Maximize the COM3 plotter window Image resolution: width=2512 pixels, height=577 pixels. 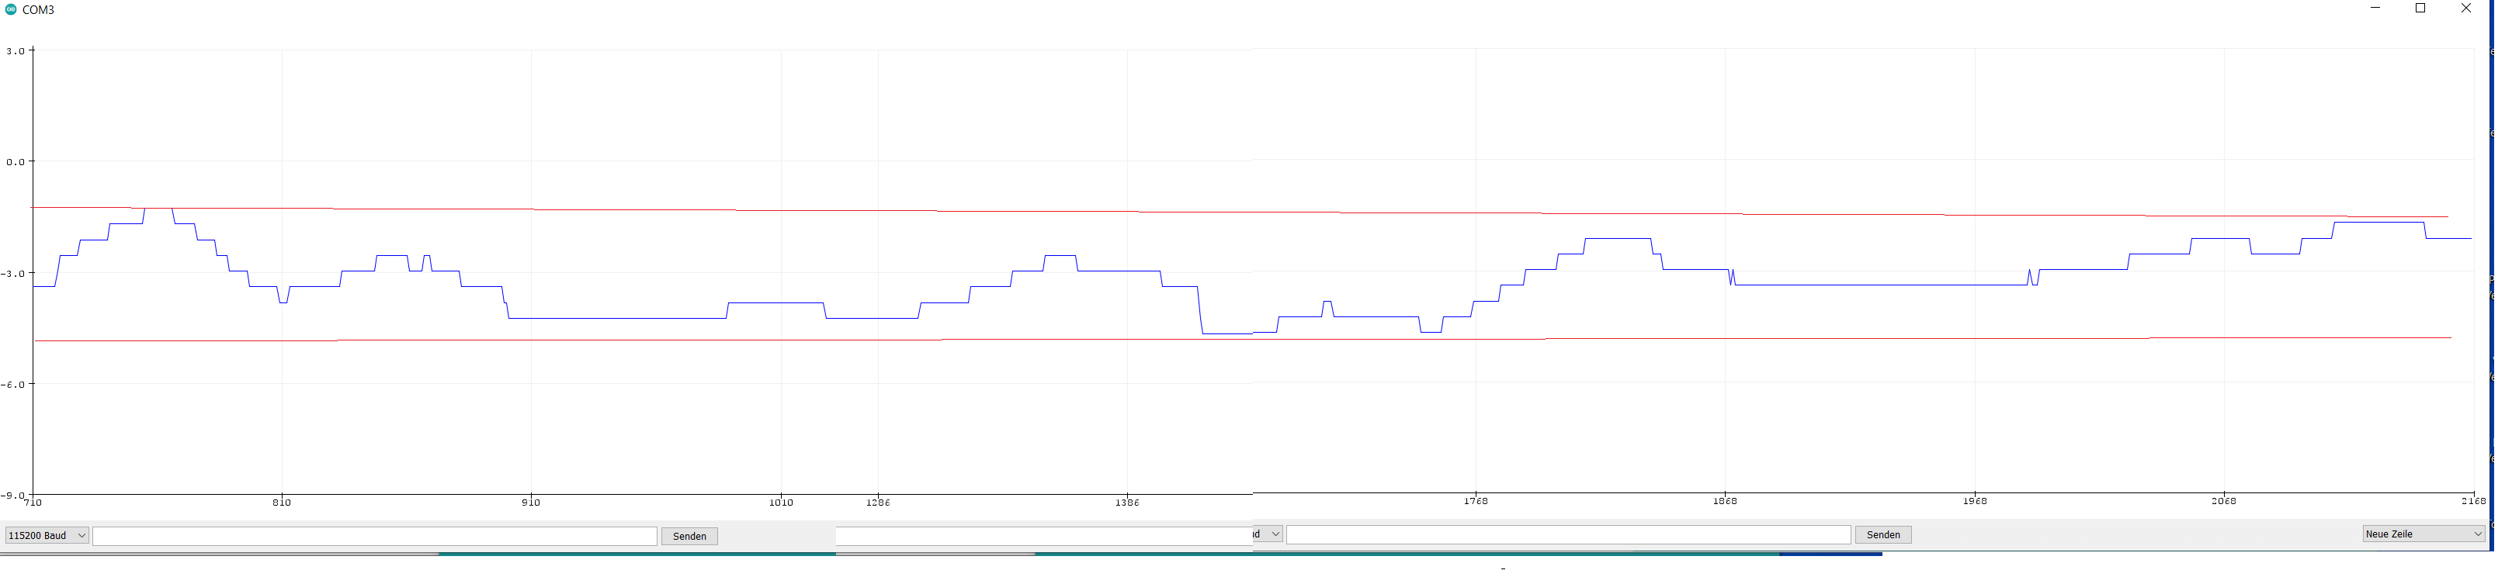click(2420, 8)
